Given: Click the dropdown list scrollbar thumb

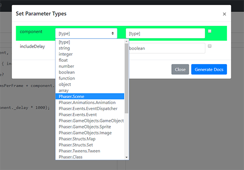Looking at the screenshot, I should click(126, 78).
